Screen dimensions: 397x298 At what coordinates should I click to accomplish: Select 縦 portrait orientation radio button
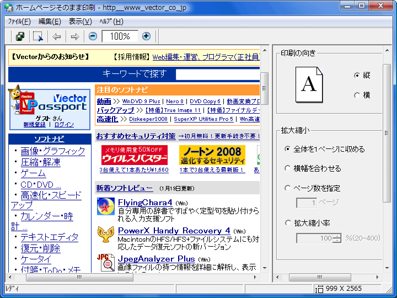point(357,75)
